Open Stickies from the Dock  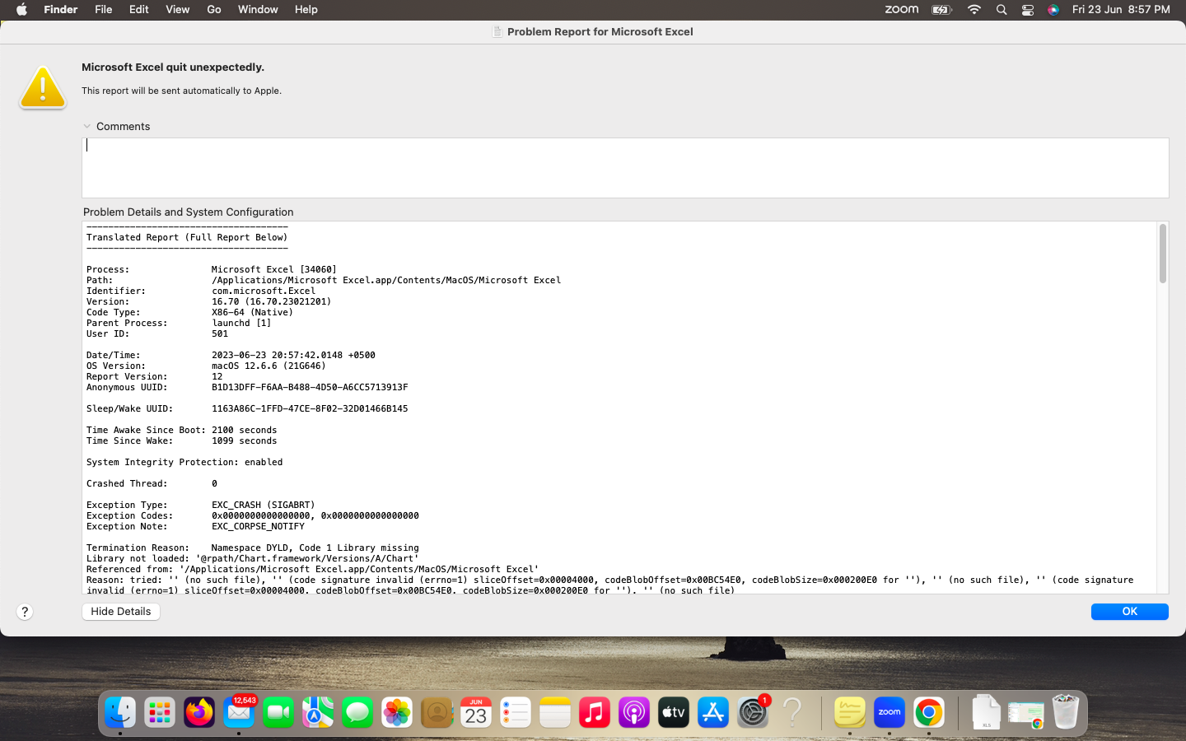point(850,712)
